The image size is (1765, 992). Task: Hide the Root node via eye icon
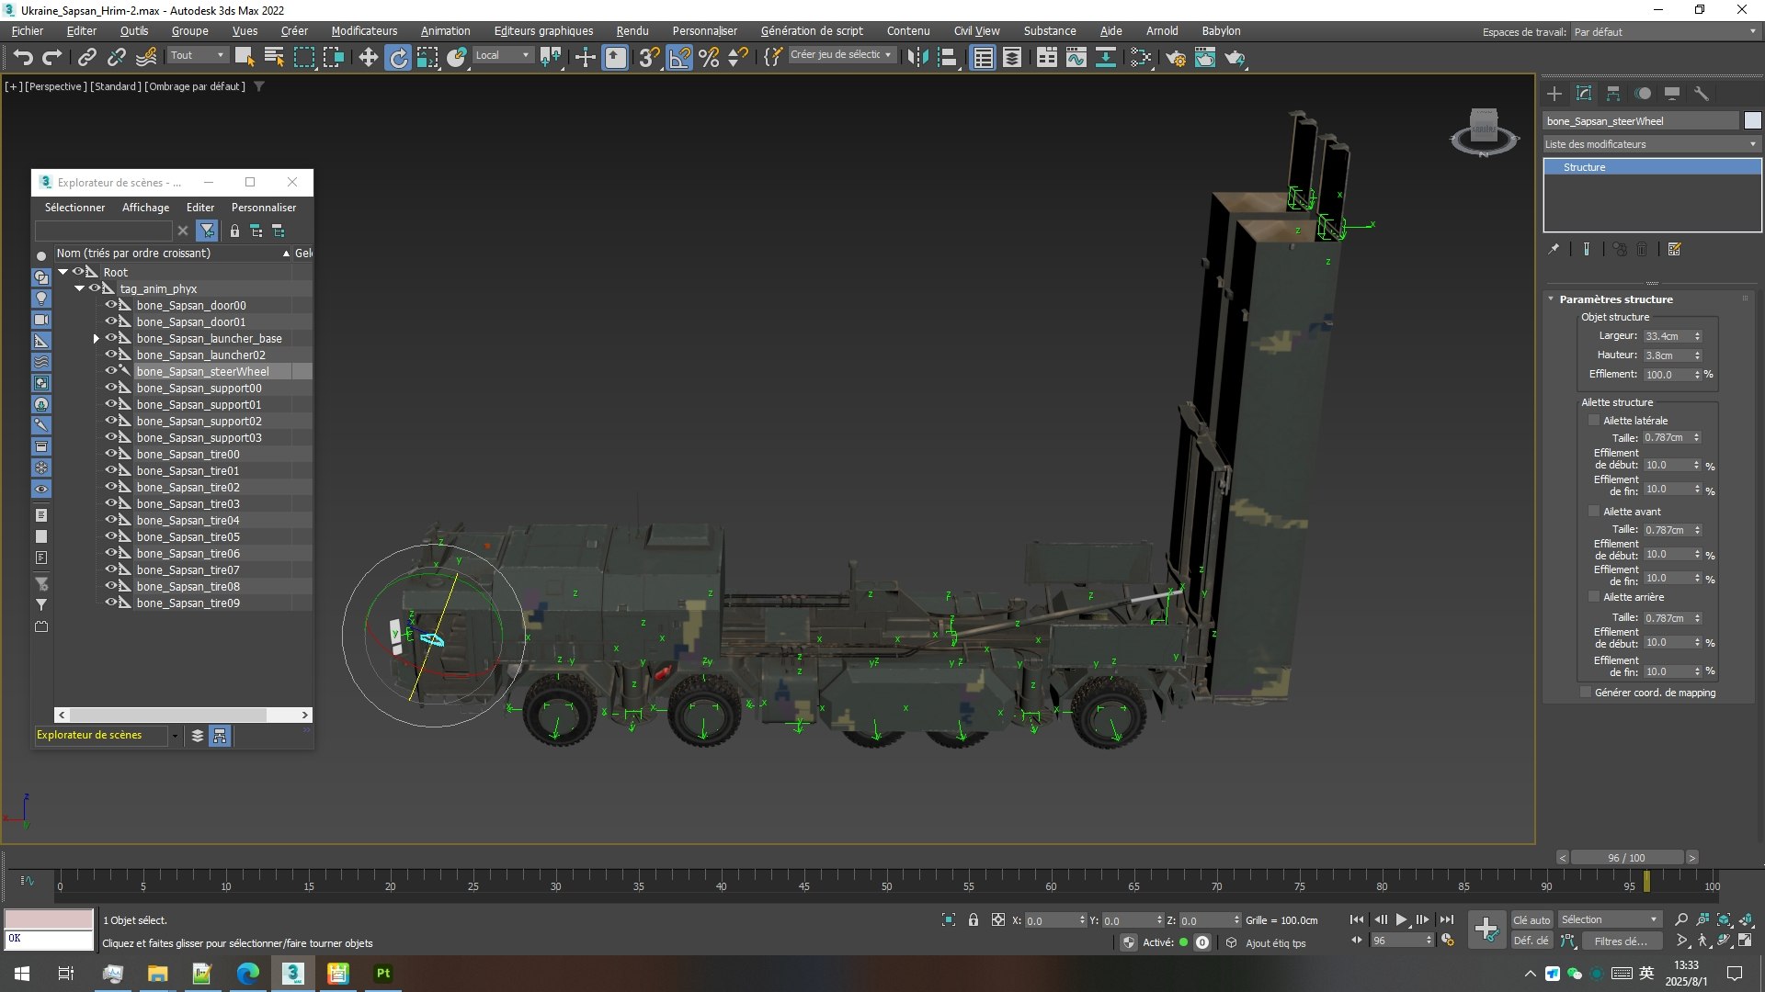pyautogui.click(x=78, y=272)
